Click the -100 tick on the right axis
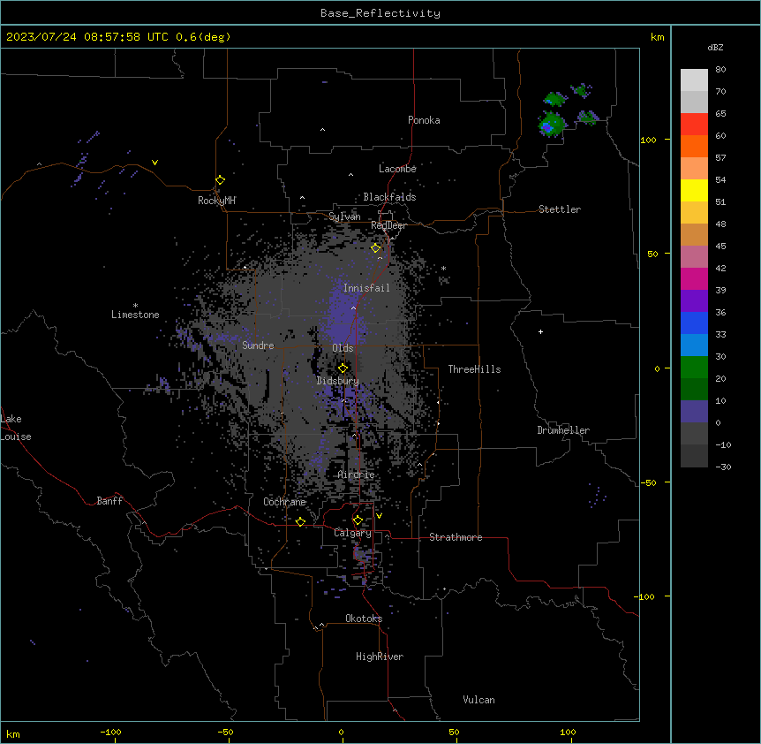The width and height of the screenshot is (761, 744). point(645,596)
